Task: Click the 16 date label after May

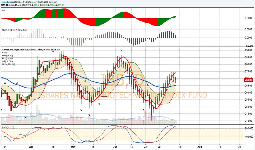Action: click(93, 147)
